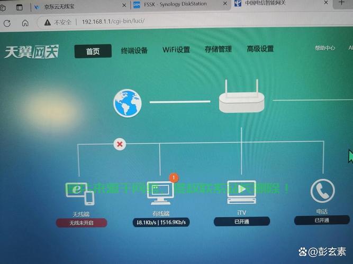
Task: Click the router gateway icon
Action: 241,100
